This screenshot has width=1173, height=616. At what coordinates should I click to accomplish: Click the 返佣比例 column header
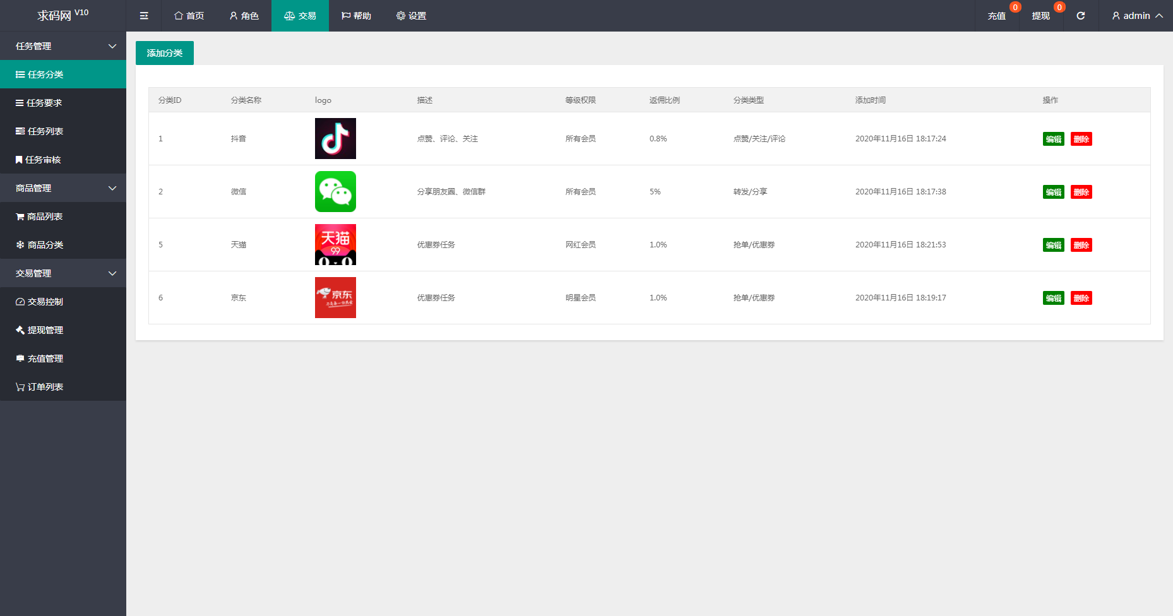[x=665, y=100]
